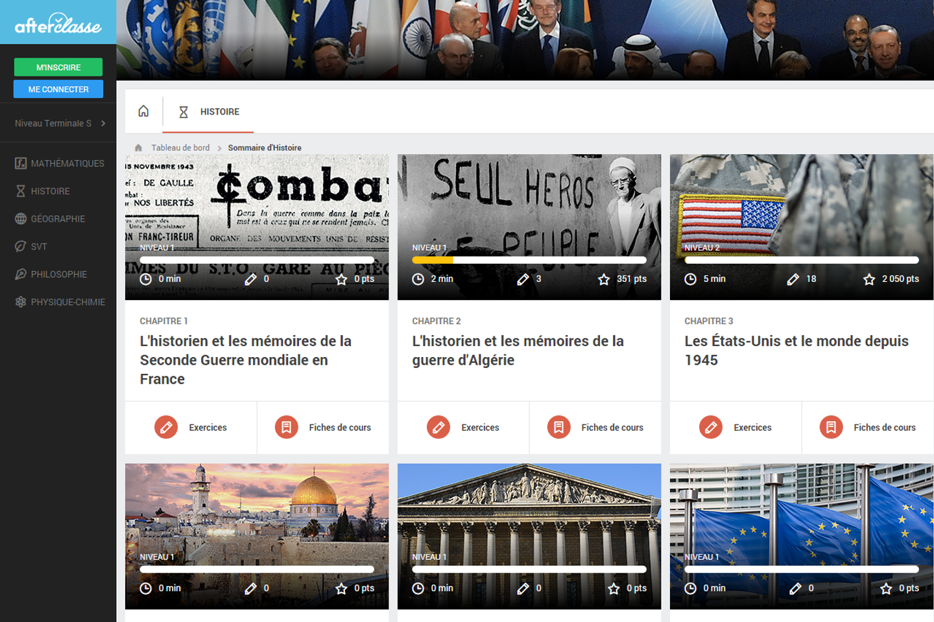
Task: Click Chapitre 1 Exercices pencil icon
Action: [x=166, y=428]
